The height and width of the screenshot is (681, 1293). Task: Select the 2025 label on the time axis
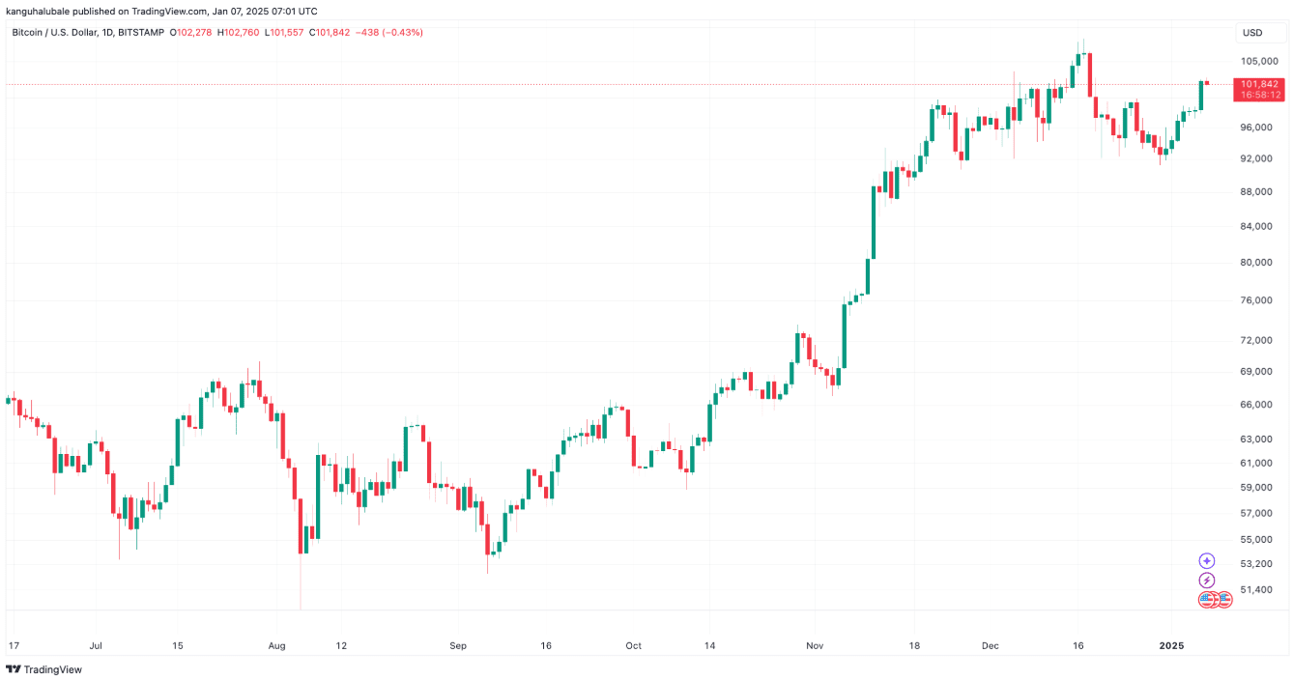pos(1171,645)
